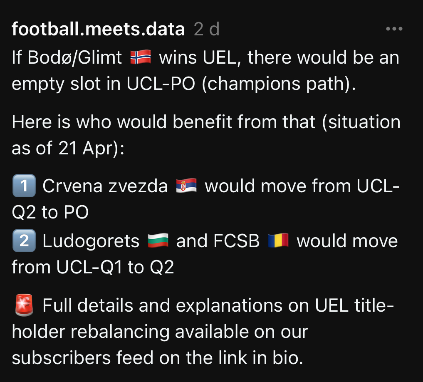The height and width of the screenshot is (382, 423).
Task: Click the red siren emoji
Action: (x=24, y=306)
